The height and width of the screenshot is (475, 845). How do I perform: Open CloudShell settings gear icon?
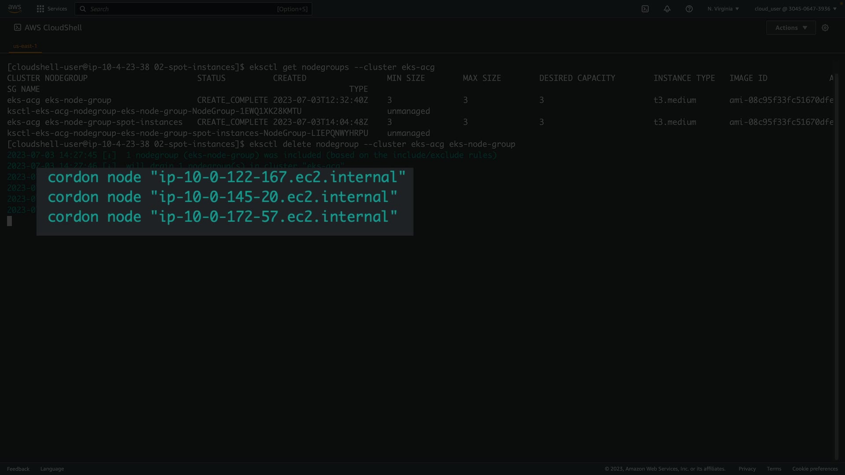point(825,28)
